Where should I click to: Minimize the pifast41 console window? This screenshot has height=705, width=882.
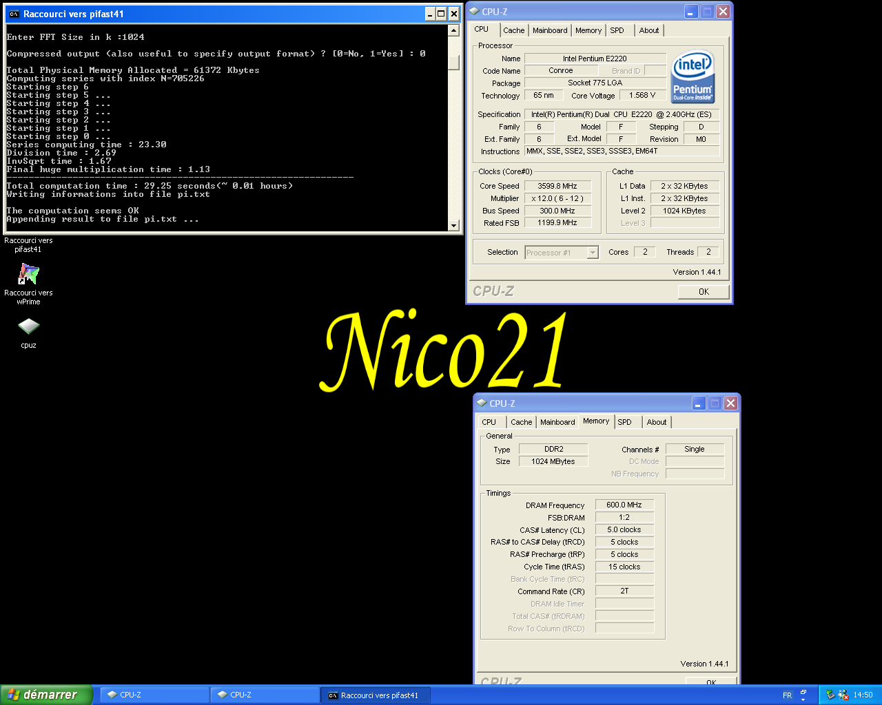coord(430,14)
